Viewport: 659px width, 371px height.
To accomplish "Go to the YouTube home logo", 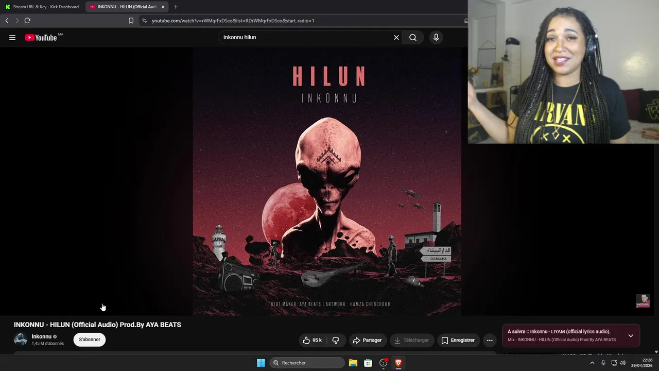I will pyautogui.click(x=41, y=37).
